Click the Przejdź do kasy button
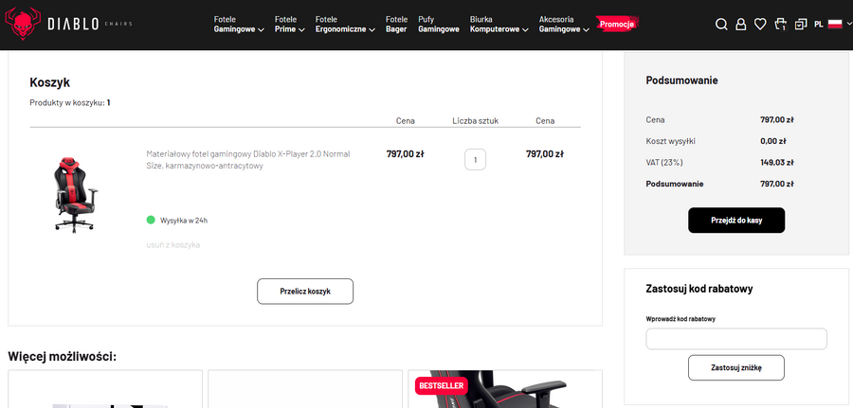The width and height of the screenshot is (853, 408). pyautogui.click(x=736, y=220)
